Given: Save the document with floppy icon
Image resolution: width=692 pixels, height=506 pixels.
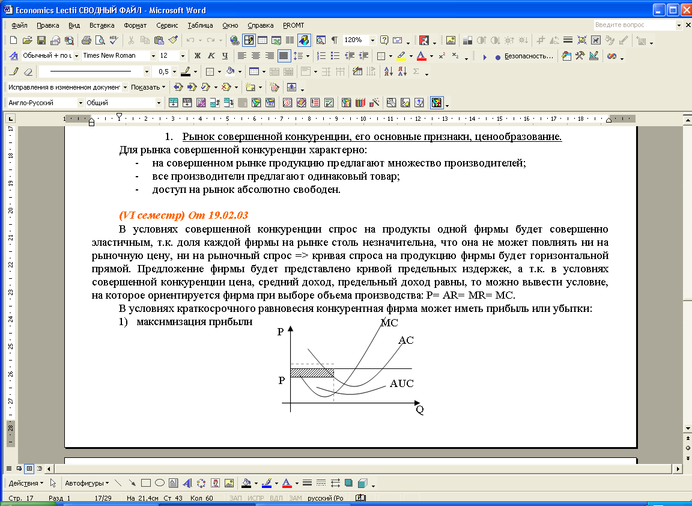Looking at the screenshot, I should pos(41,40).
